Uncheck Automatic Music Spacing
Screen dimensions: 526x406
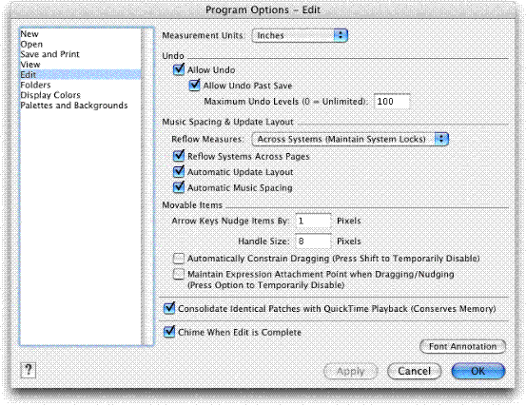tap(179, 187)
